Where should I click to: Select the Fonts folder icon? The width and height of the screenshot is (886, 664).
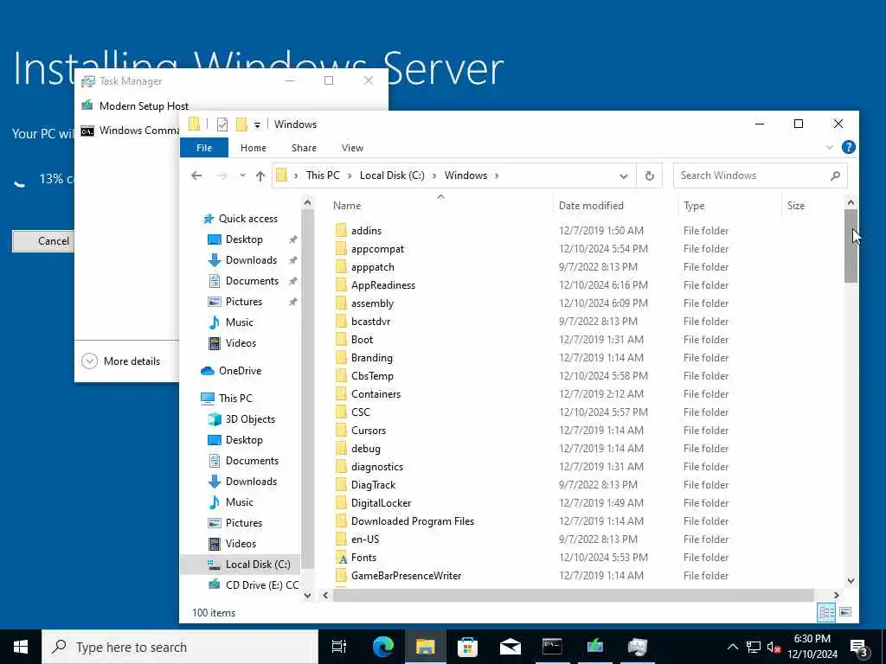[341, 558]
